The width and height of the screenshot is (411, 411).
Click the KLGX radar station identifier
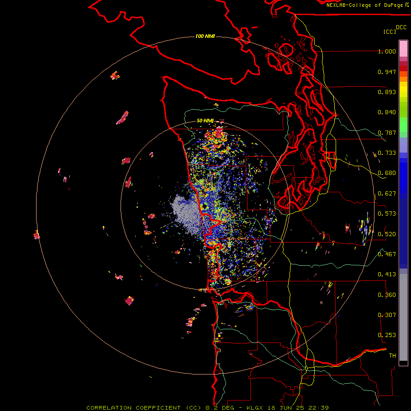(255, 408)
